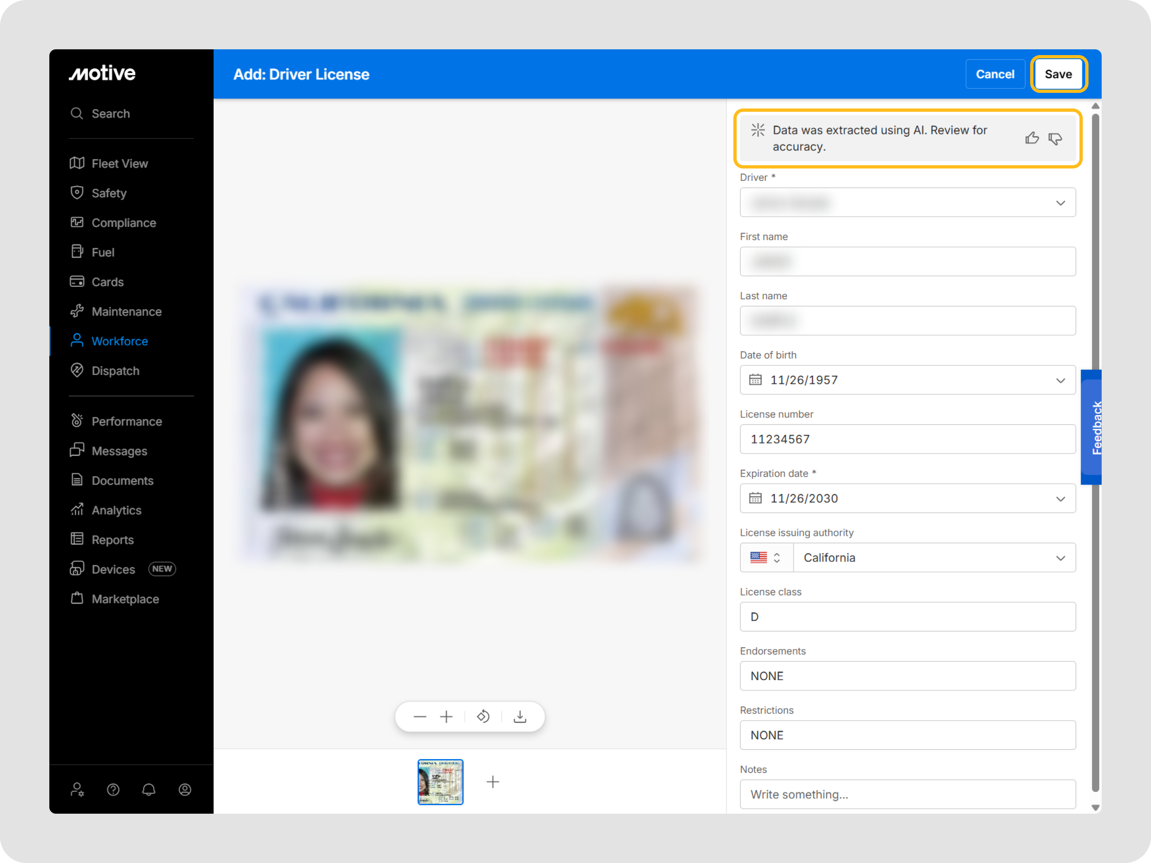Click the thumbs up feedback icon
Screen dimensions: 1151x863
(x=1031, y=138)
